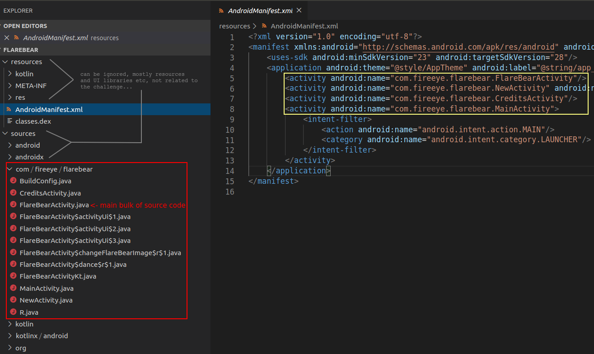Open FlareBearActivity$changeFlareBearImage$r$1.java
This screenshot has width=594, height=354.
100,252
